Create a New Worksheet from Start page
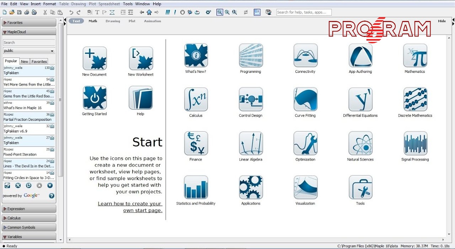The height and width of the screenshot is (249, 455). [x=141, y=59]
